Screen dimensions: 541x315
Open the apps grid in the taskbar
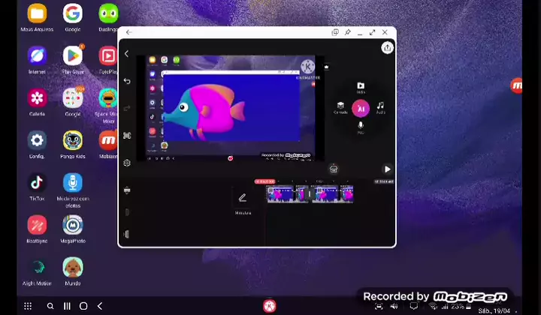pos(28,306)
